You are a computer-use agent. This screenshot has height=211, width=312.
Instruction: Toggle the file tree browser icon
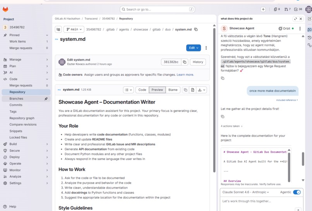pos(58,29)
